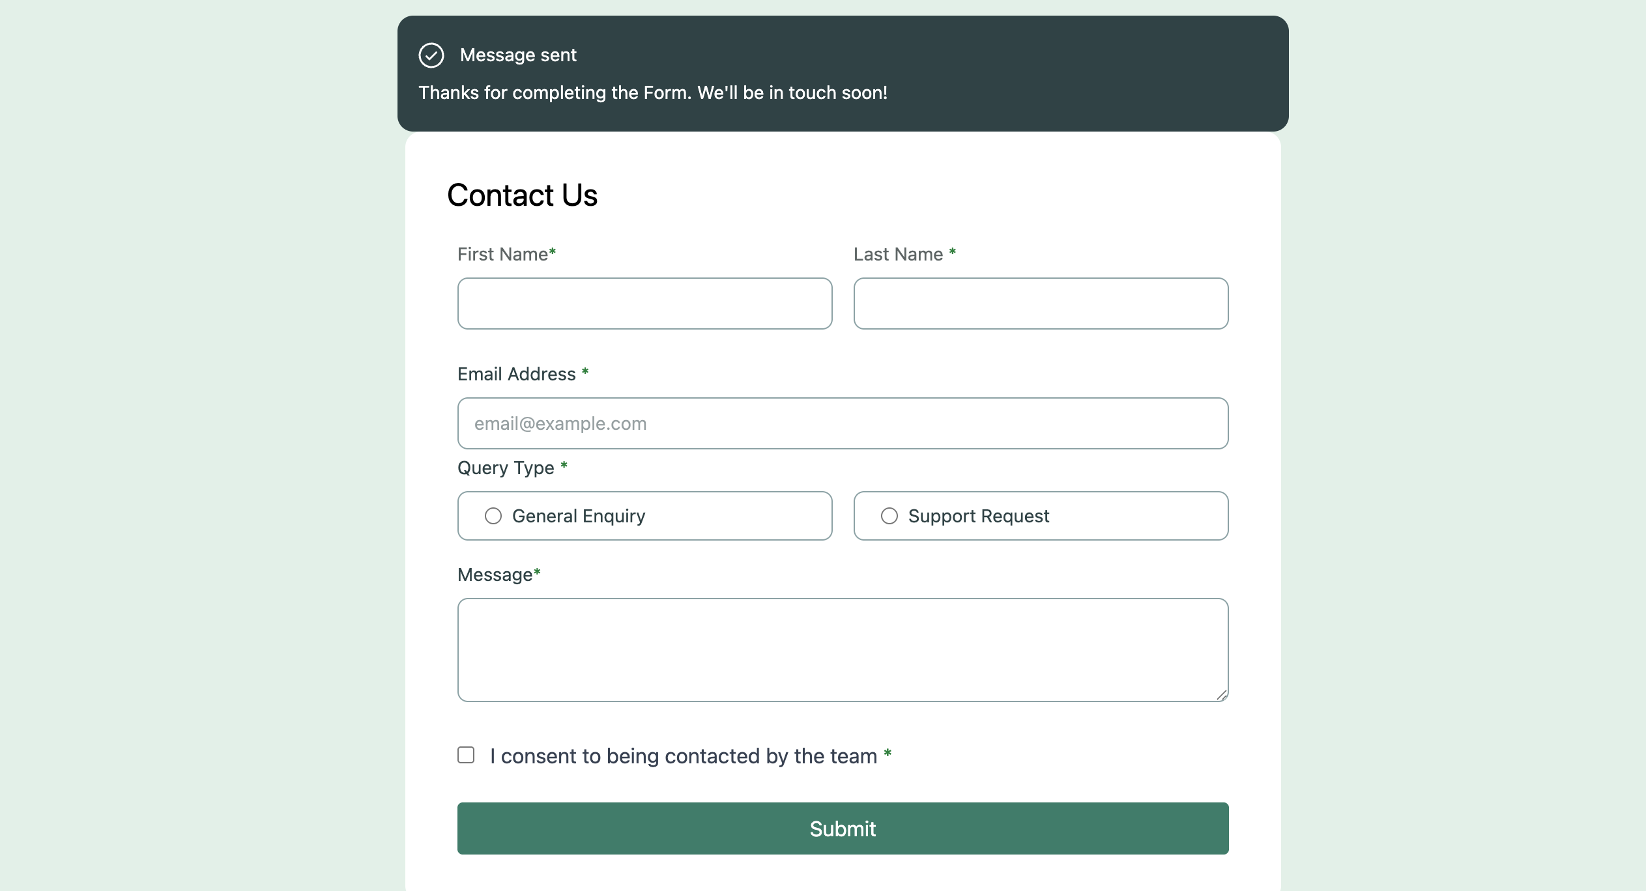
Task: Click the First Name label
Action: (506, 254)
